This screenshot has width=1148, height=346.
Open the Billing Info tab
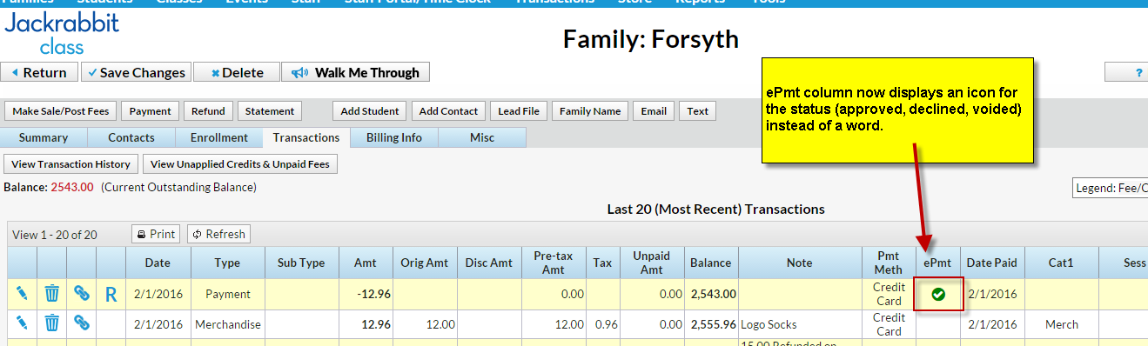(x=394, y=137)
